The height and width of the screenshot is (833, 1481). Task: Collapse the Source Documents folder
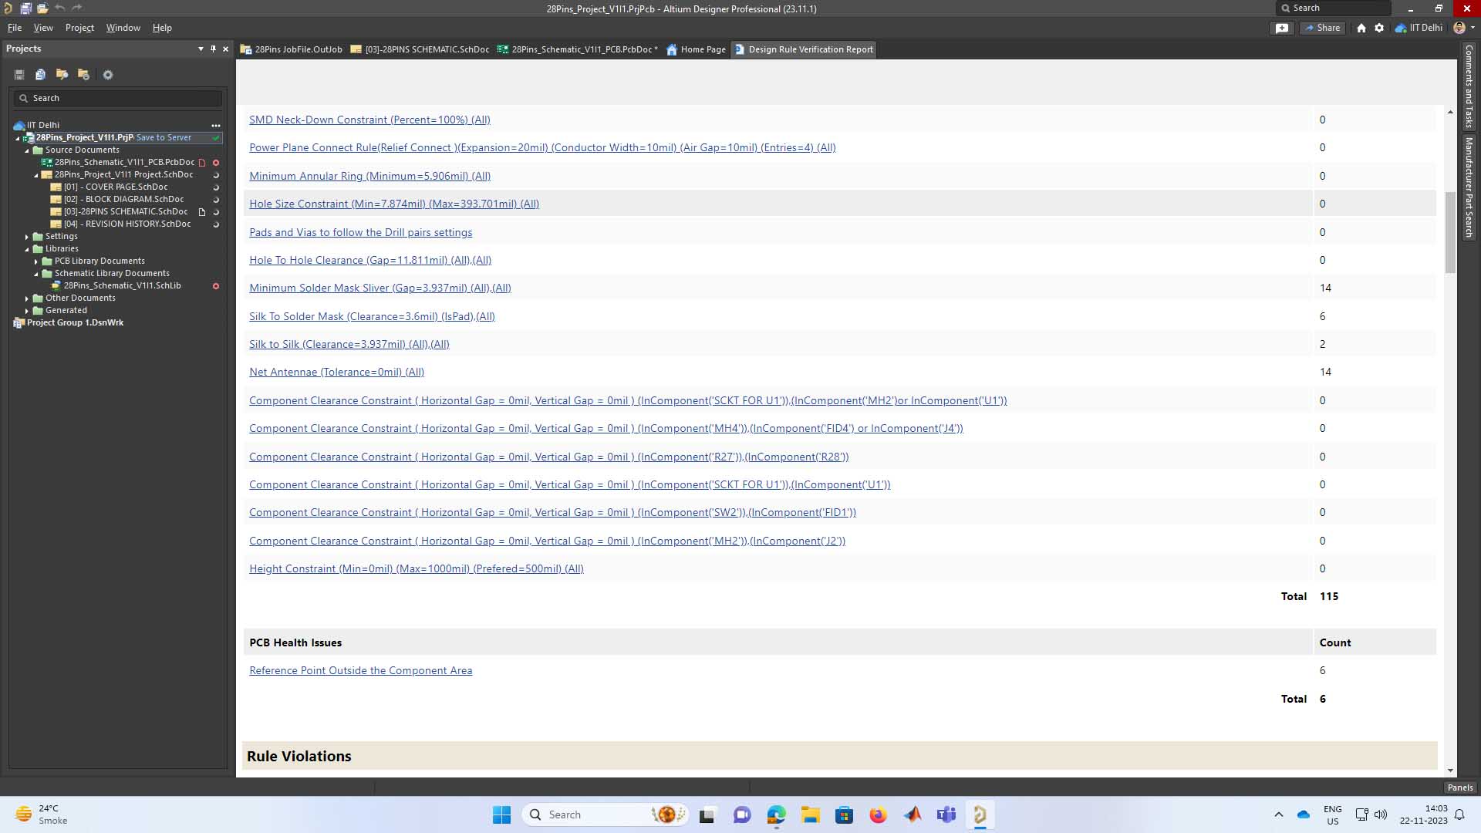pyautogui.click(x=27, y=150)
